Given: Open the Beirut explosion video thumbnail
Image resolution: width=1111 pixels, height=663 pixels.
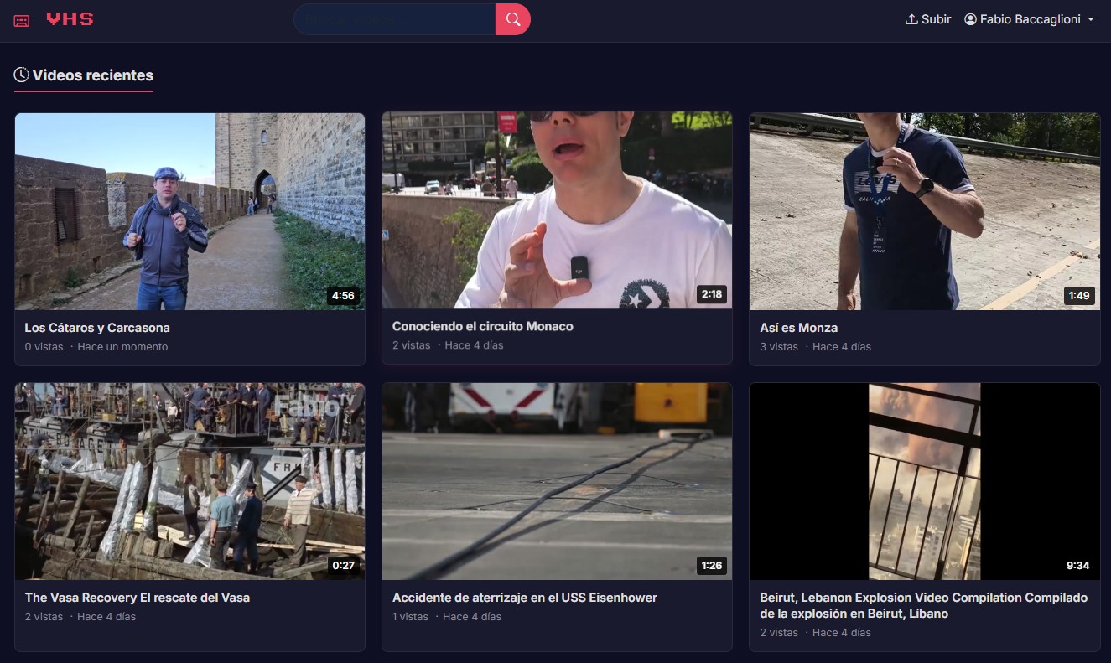Looking at the screenshot, I should [x=924, y=481].
